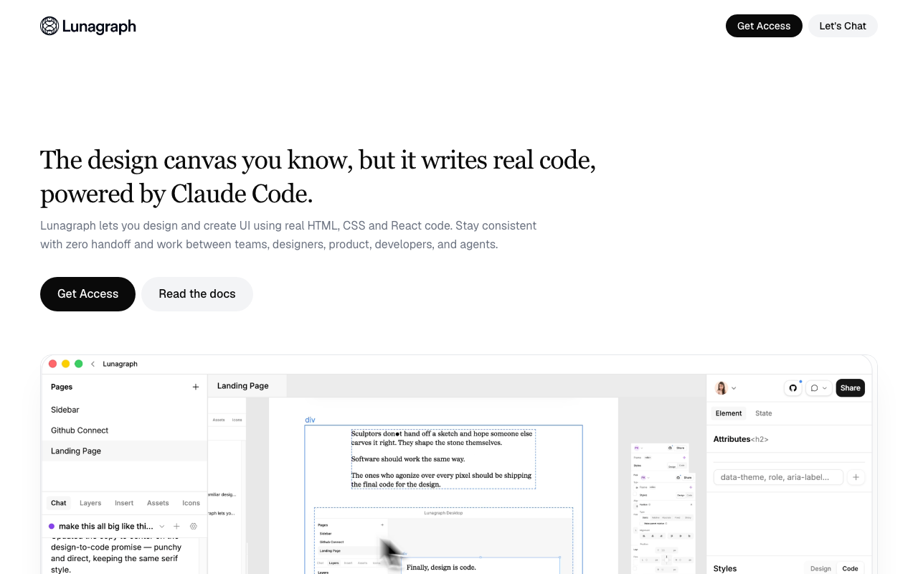Viewport: 918px width, 574px height.
Task: Open the Let's Chat button
Action: (843, 26)
